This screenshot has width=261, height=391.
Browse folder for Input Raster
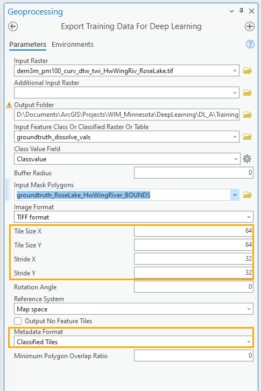point(247,70)
